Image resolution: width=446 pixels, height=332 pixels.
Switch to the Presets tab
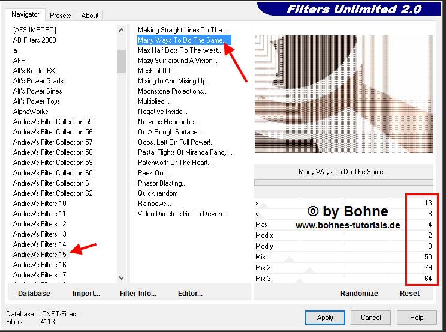pyautogui.click(x=61, y=16)
